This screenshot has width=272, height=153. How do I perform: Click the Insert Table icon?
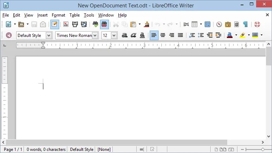click(x=194, y=24)
